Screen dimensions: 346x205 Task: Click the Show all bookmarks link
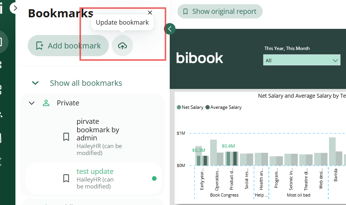[x=86, y=83]
